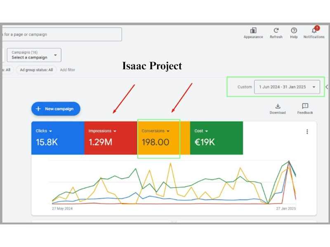The height and width of the screenshot is (247, 330).
Task: Open the three-dot chart options menu
Action: coord(307,132)
